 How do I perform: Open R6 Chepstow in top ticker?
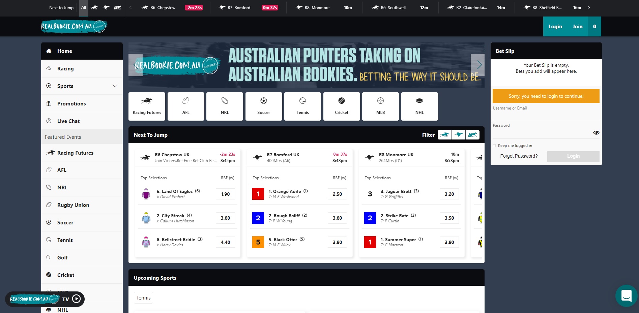coord(172,8)
